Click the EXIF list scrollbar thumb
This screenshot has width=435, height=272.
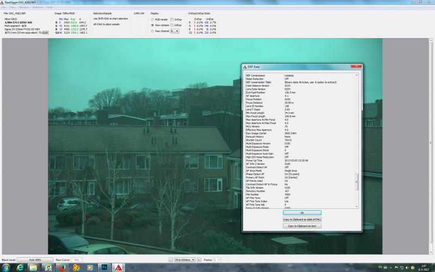click(x=357, y=182)
